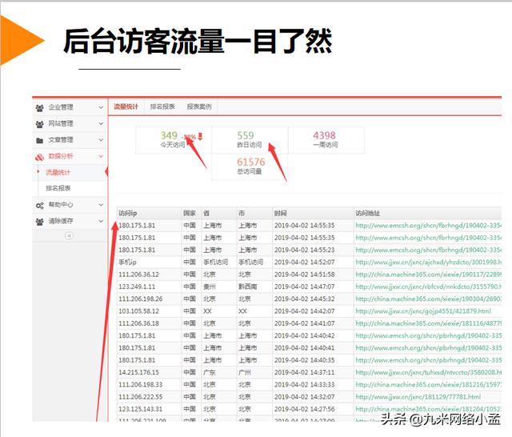This screenshot has height=437, width=512.
Task: Select IP 111.206.222.55
Action: 141,397
